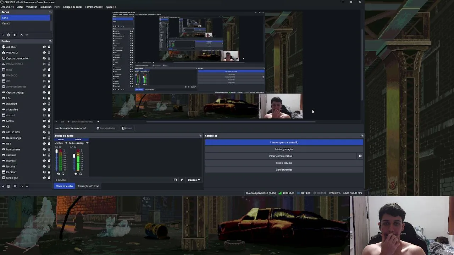Enable Modo estúdio

point(284,163)
